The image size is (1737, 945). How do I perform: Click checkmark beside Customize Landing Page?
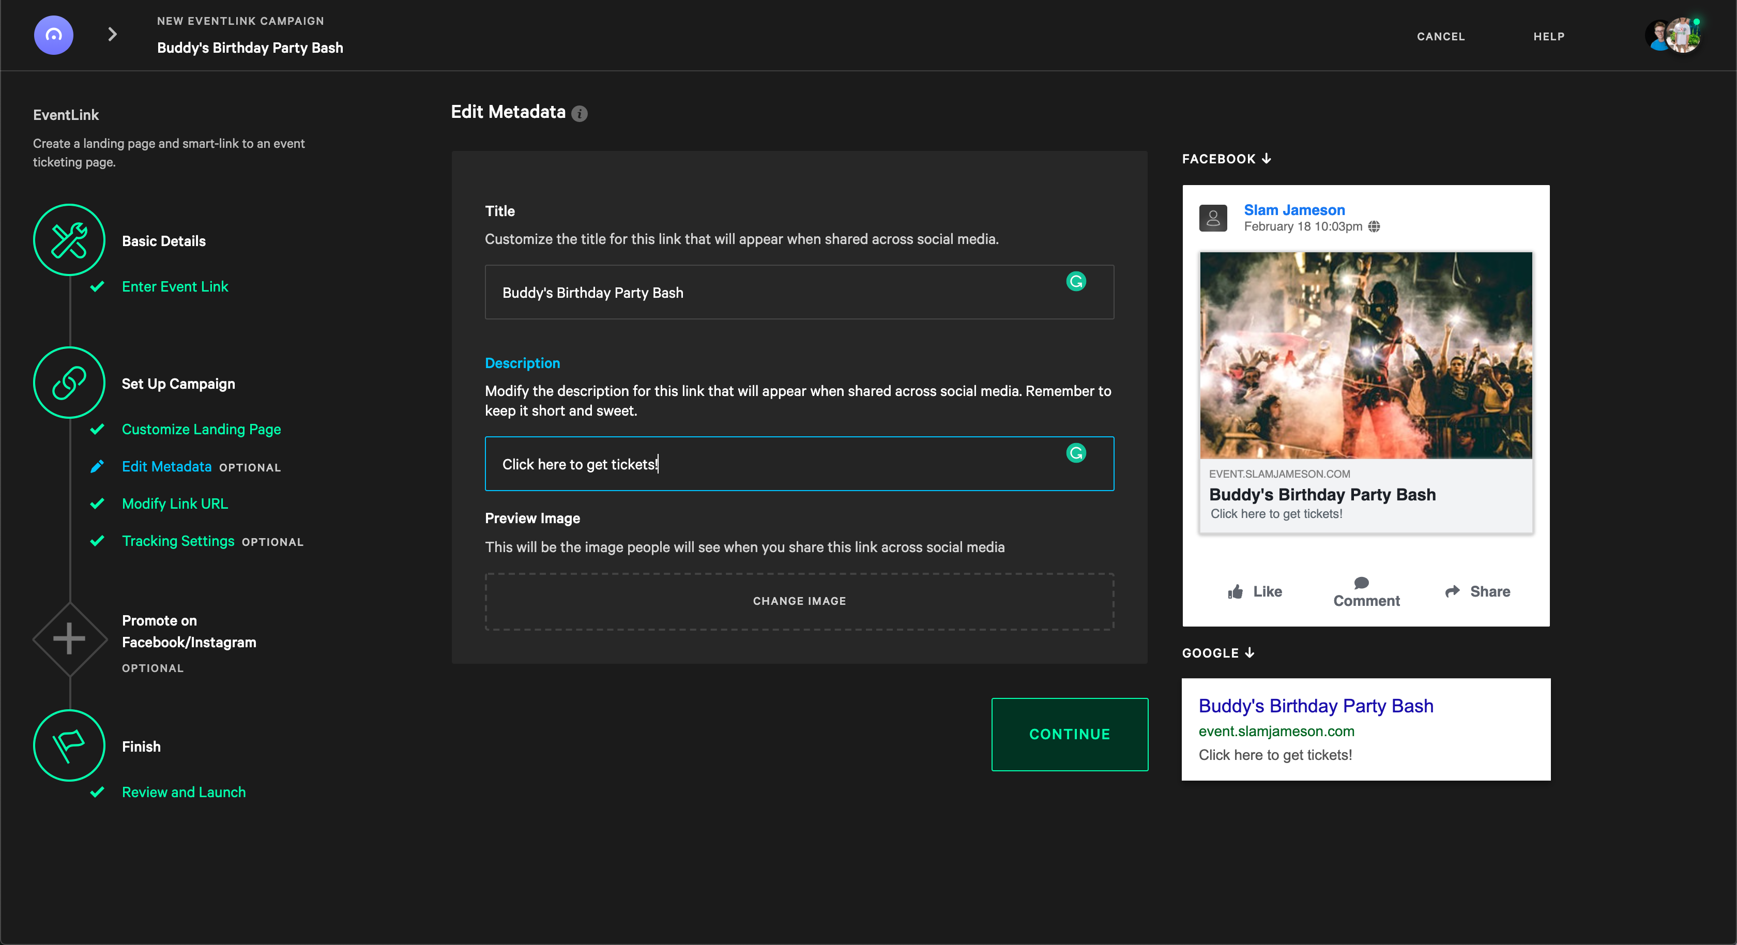click(97, 429)
